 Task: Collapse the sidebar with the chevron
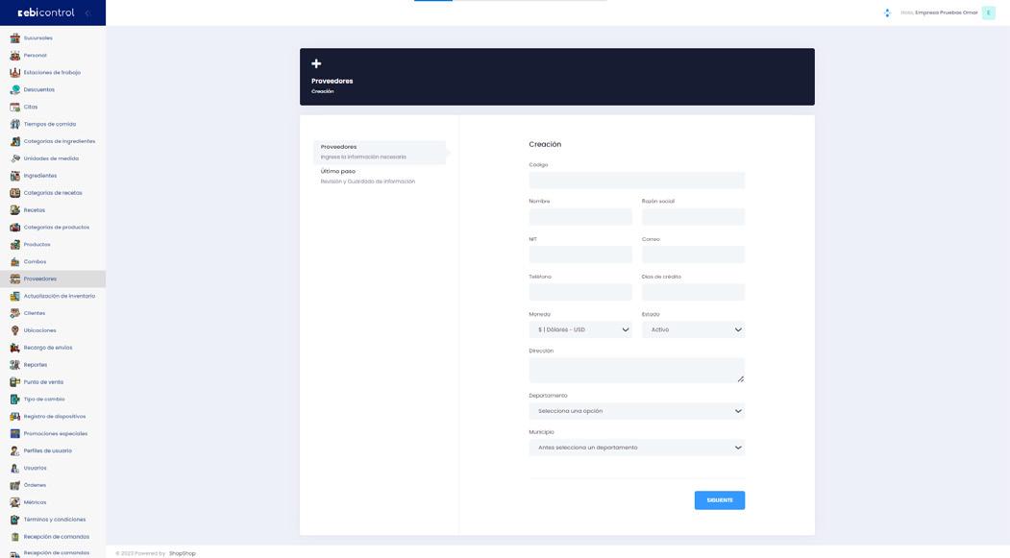point(86,12)
